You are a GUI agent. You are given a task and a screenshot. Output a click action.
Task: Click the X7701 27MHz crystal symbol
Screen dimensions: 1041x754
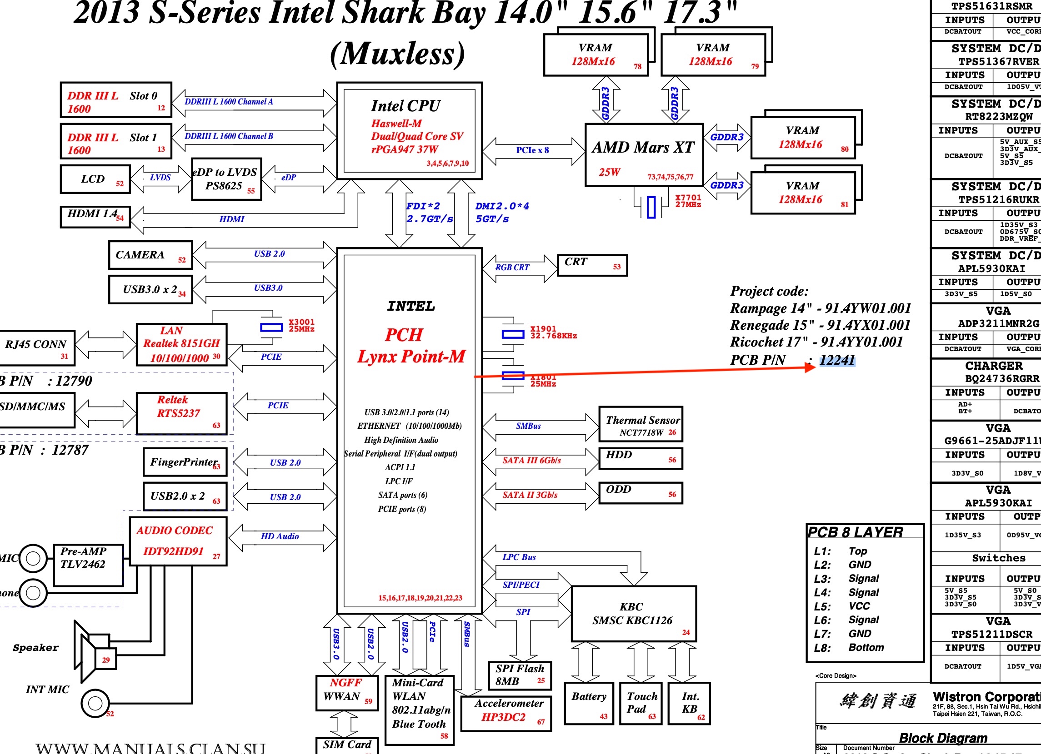coord(651,207)
